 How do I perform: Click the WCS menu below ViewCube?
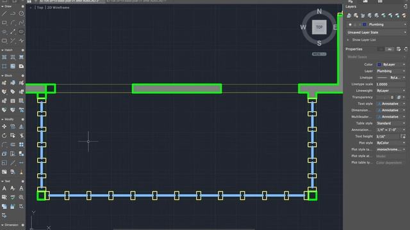point(319,54)
